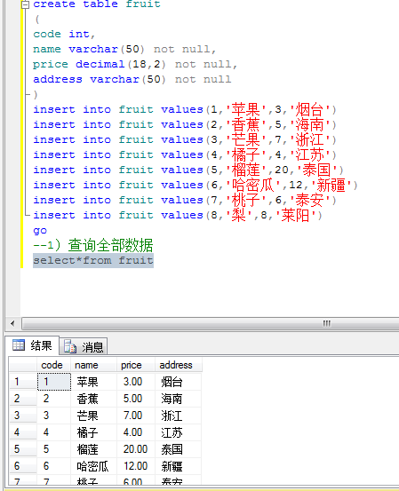
Task: Switch to the 消息 messages tab
Action: tap(84, 346)
